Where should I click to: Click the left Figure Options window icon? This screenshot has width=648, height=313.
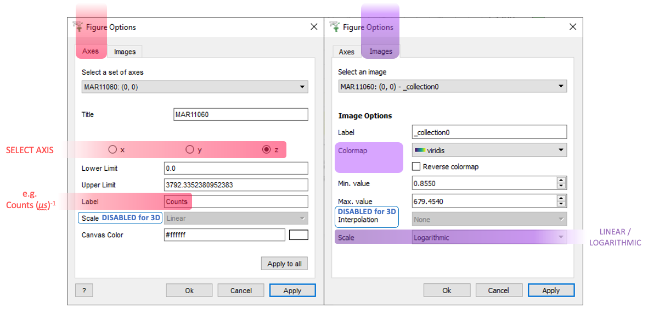tap(77, 27)
